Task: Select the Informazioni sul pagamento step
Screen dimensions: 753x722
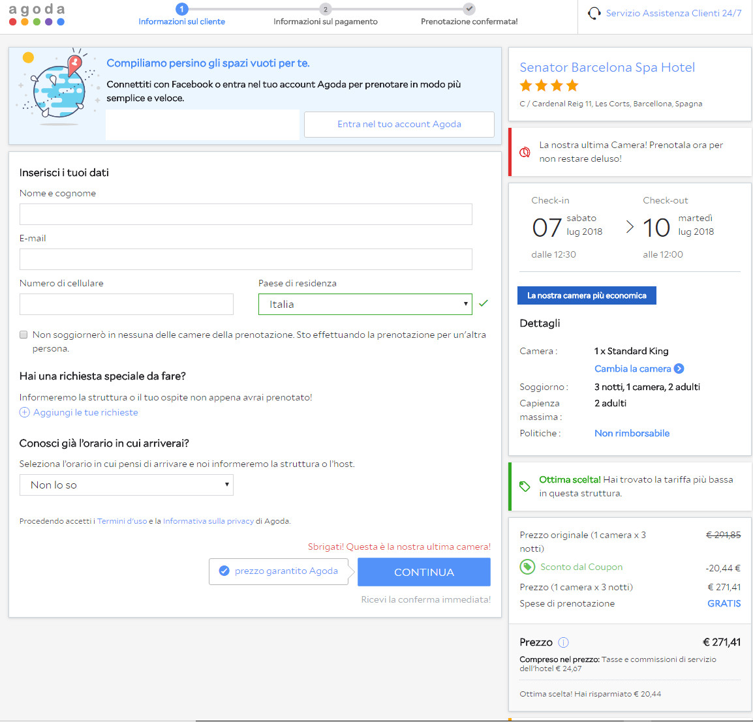Action: pyautogui.click(x=326, y=22)
